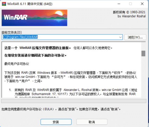Click the 安装 (Install) button
149x127 pixels.
[56, 122]
